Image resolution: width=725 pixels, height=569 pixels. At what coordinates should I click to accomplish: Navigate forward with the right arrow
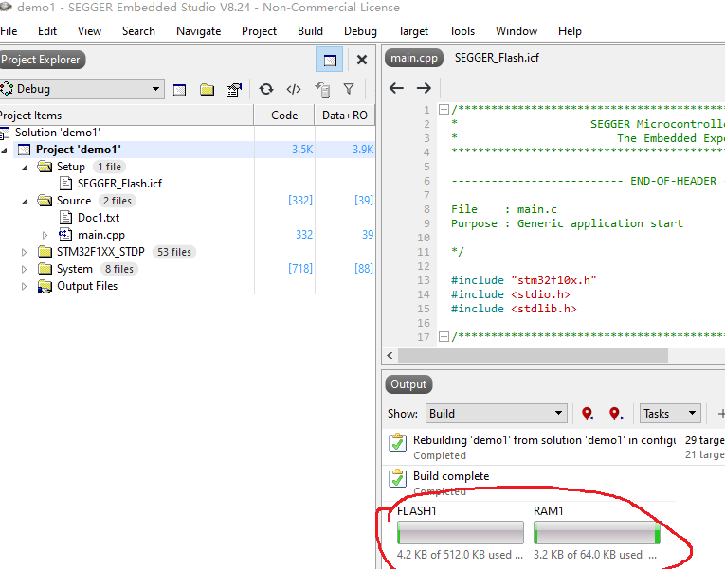click(x=424, y=88)
